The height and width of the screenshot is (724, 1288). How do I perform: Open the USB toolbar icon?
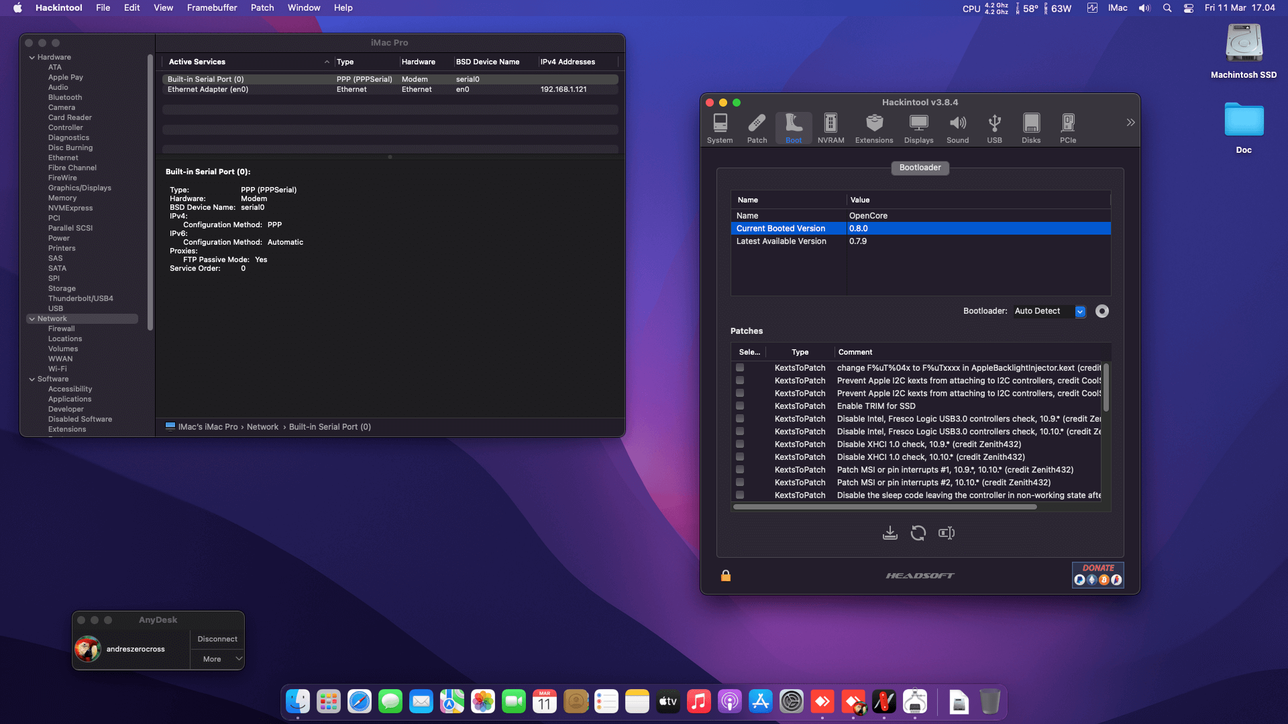(994, 128)
